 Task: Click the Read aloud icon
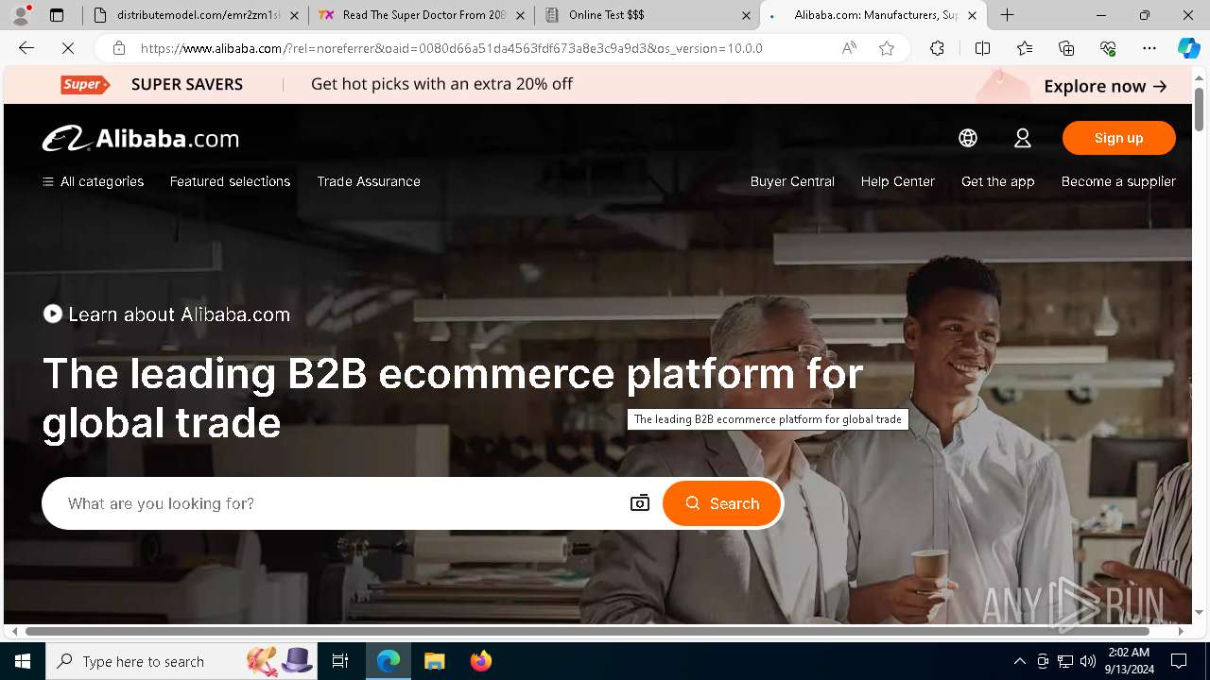click(x=849, y=48)
